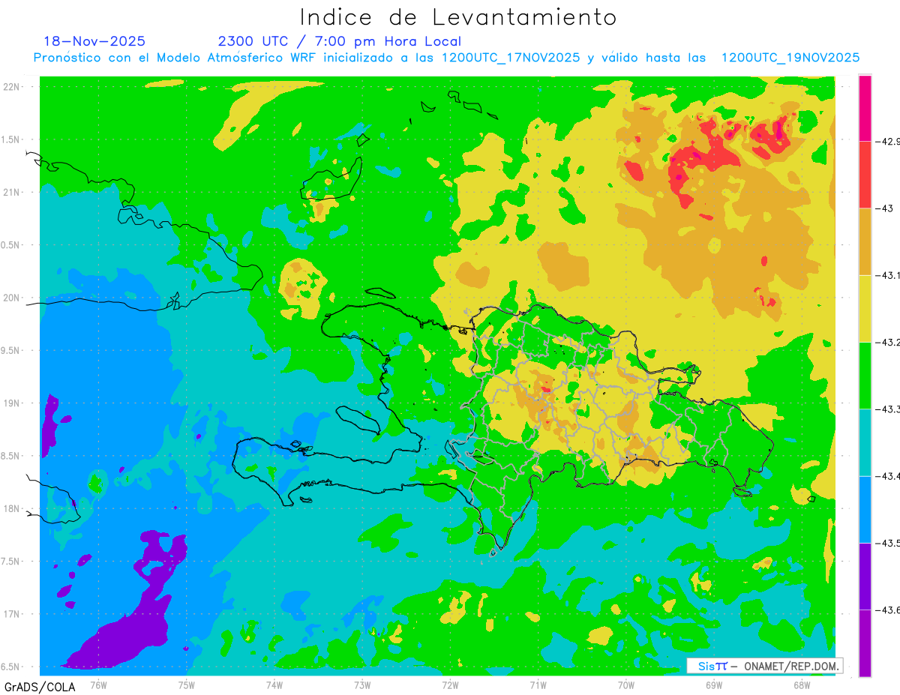This screenshot has height=695, width=900.
Task: Select the orange legend color band
Action: pyautogui.click(x=865, y=241)
